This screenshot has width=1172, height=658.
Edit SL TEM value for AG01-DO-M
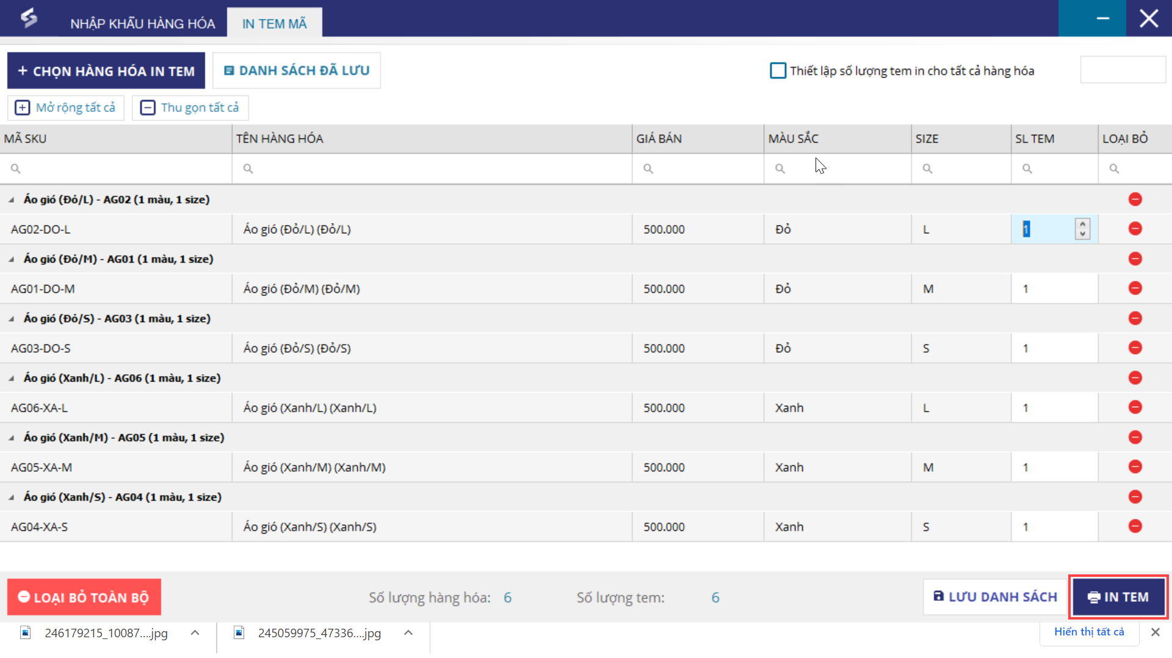[x=1055, y=289]
